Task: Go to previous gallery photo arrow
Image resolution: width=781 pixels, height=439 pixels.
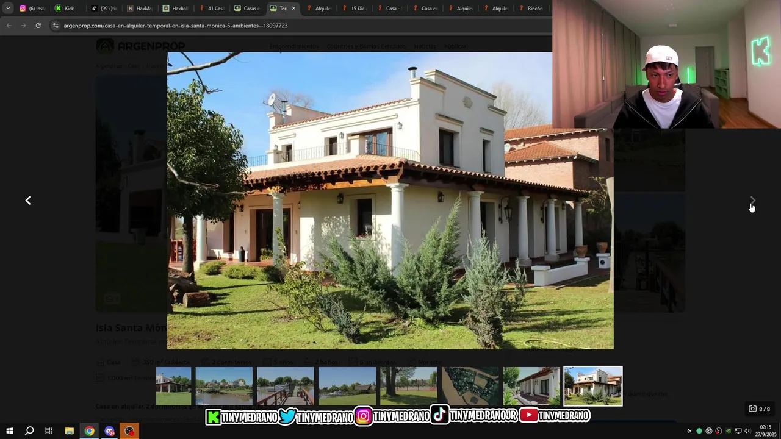Action: (28, 201)
